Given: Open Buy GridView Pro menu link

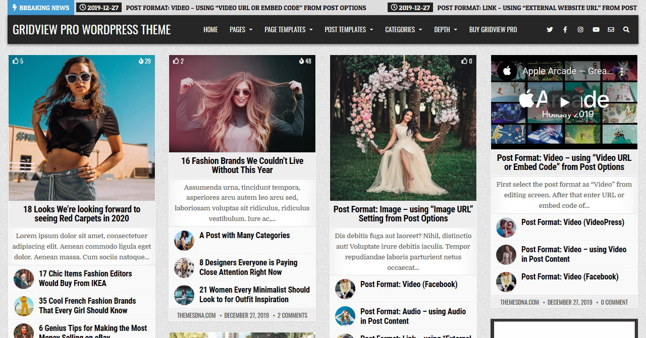Looking at the screenshot, I should [493, 30].
